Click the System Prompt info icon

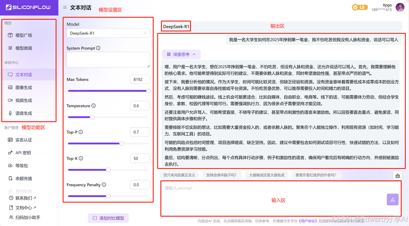(x=98, y=48)
